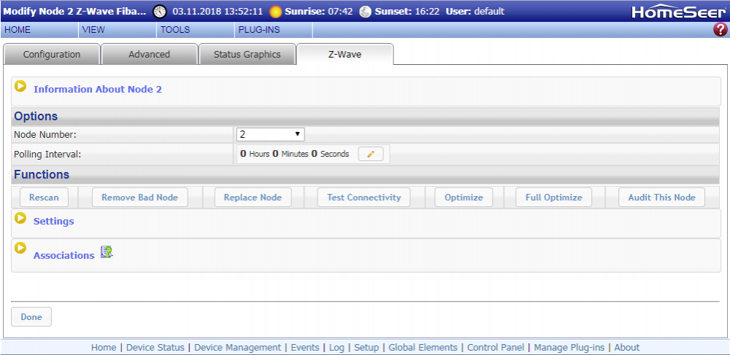Open the Advanced tab

click(x=149, y=55)
